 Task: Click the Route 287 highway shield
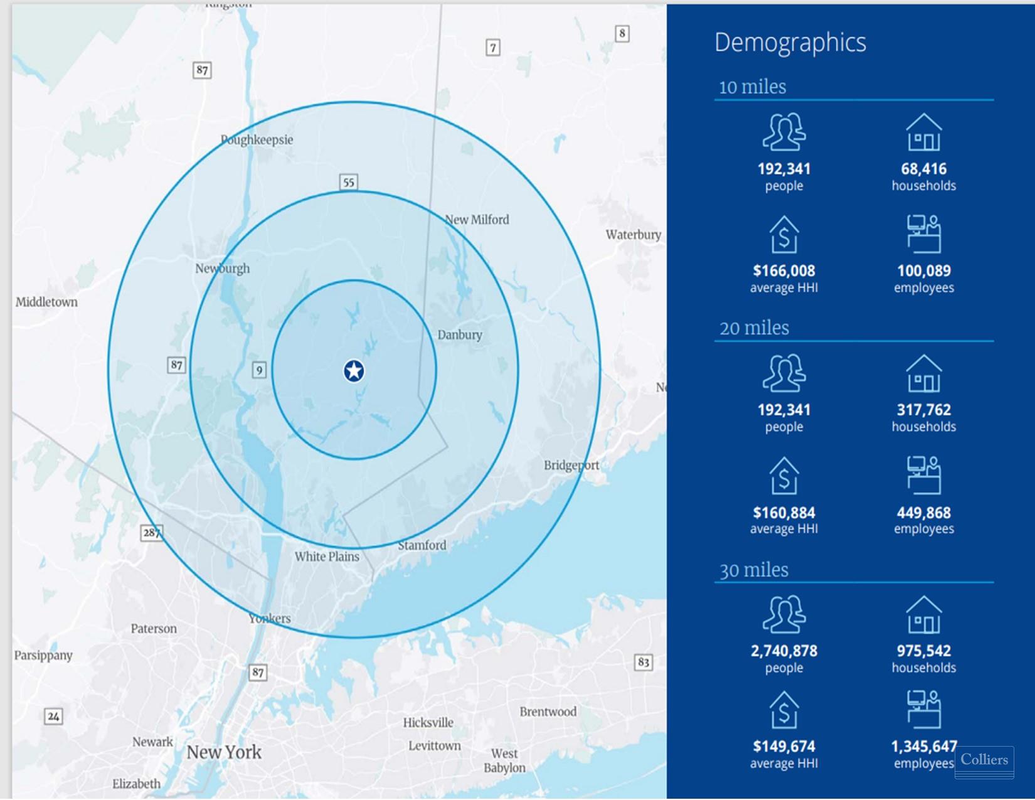(x=151, y=533)
